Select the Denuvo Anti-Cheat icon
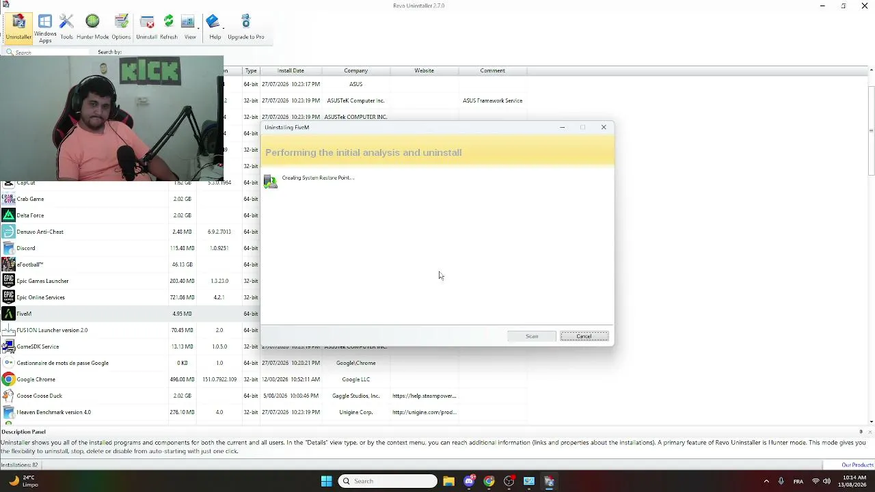Image resolution: width=875 pixels, height=492 pixels. pos(8,232)
